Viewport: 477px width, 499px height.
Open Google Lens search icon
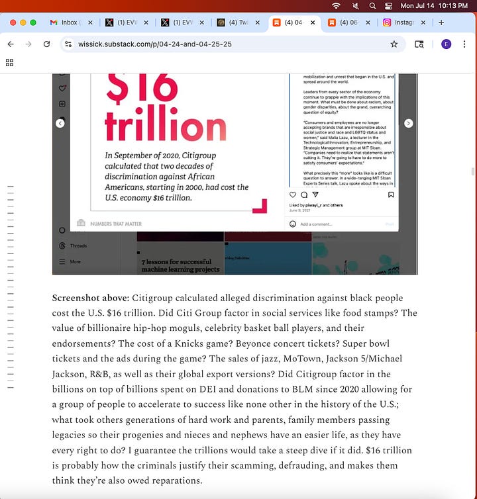pyautogui.click(x=419, y=44)
